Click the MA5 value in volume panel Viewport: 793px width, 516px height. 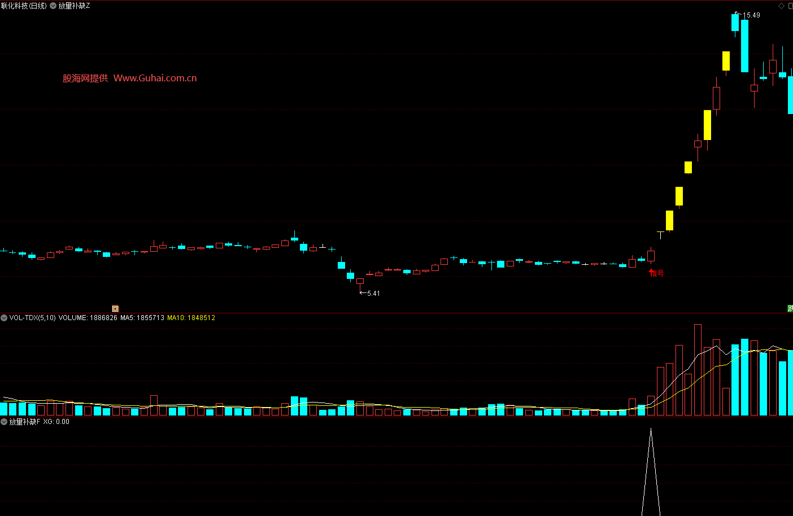[142, 318]
